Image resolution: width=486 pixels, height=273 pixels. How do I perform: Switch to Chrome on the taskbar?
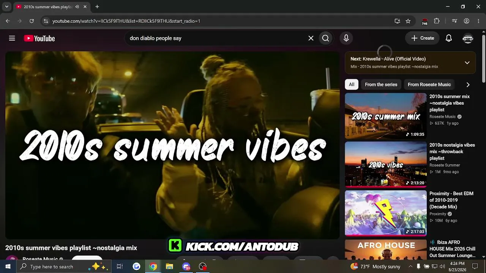coord(153,267)
